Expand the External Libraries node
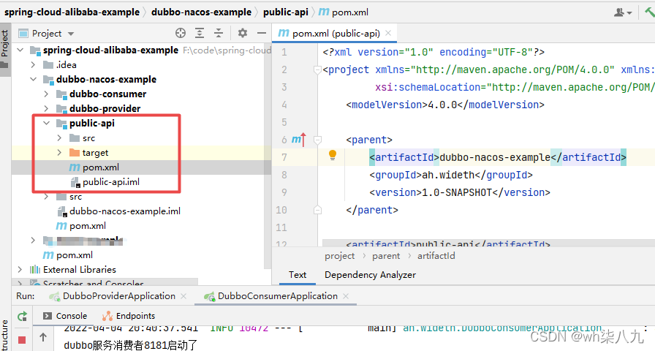Image resolution: width=655 pixels, height=351 pixels. [20, 270]
